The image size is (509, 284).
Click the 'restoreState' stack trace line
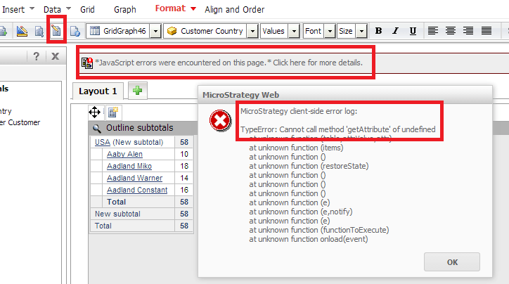point(309,166)
